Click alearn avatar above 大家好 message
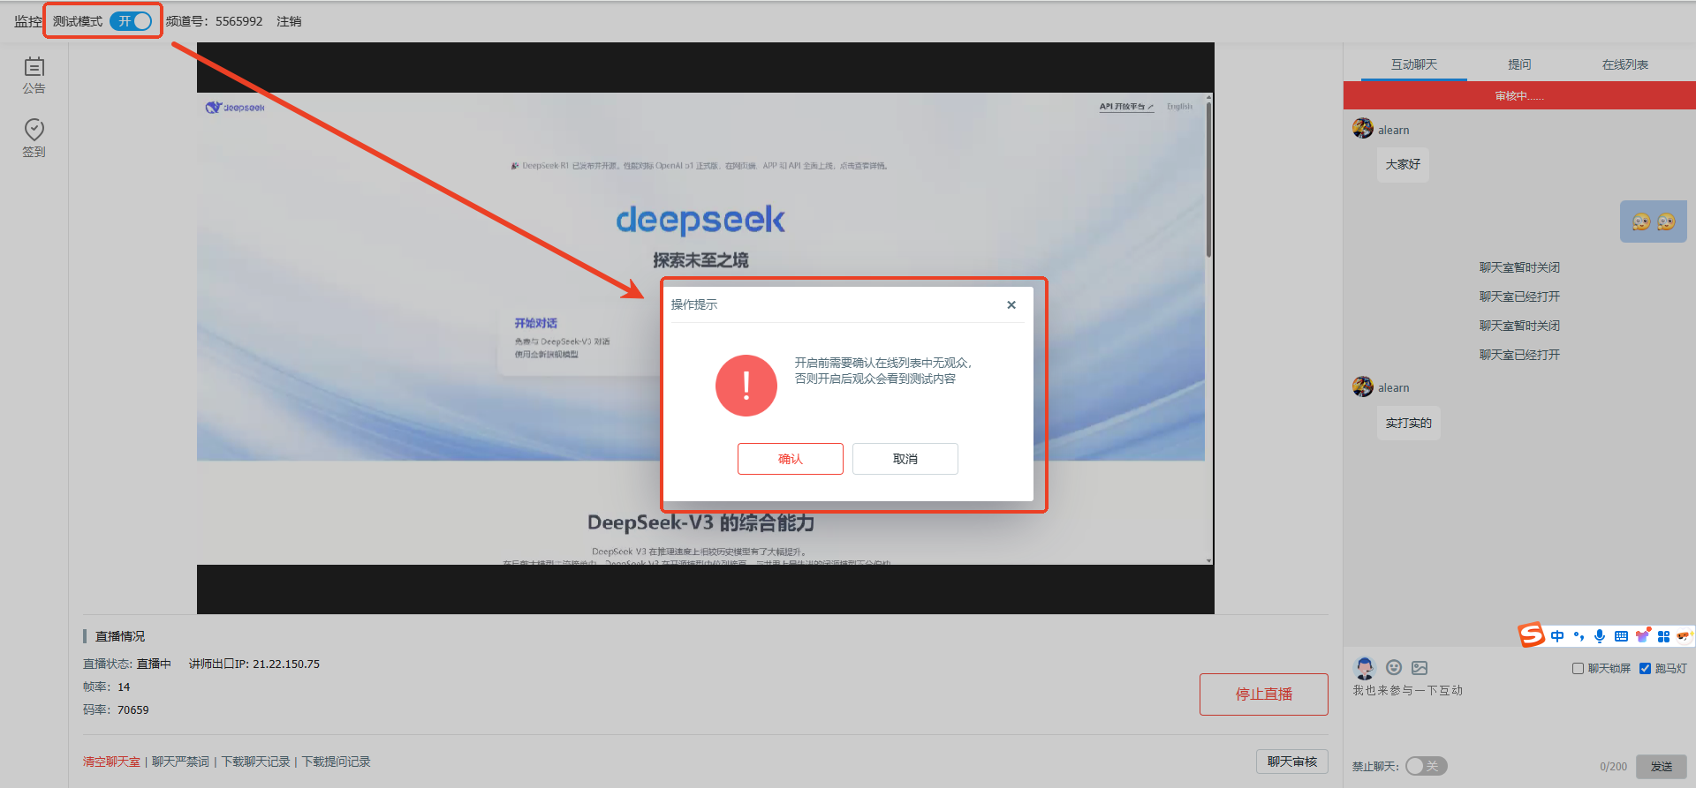This screenshot has width=1696, height=788. pyautogui.click(x=1362, y=129)
